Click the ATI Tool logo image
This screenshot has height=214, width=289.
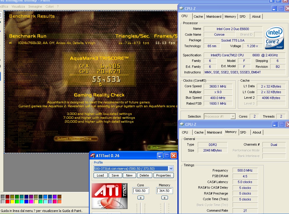click(110, 196)
